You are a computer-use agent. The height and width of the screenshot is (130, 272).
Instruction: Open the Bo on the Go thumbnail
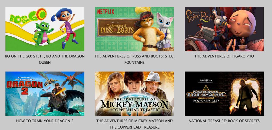(x=45, y=29)
